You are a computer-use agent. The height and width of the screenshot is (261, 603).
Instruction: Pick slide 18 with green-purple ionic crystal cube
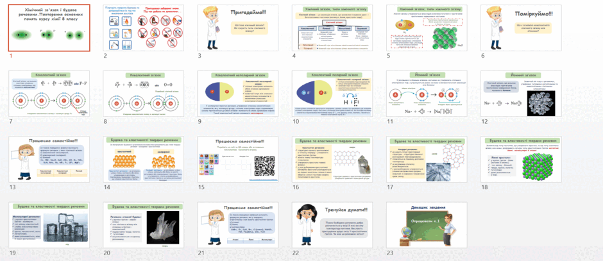coord(521,159)
